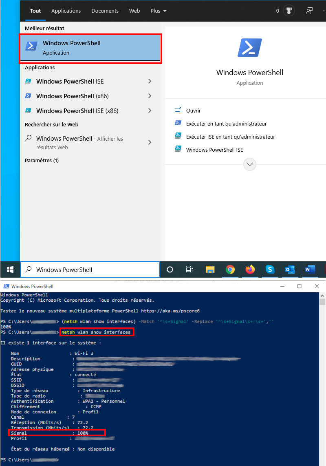The image size is (326, 466).
Task: Click the 'État : connecté' line
Action: tap(53, 374)
